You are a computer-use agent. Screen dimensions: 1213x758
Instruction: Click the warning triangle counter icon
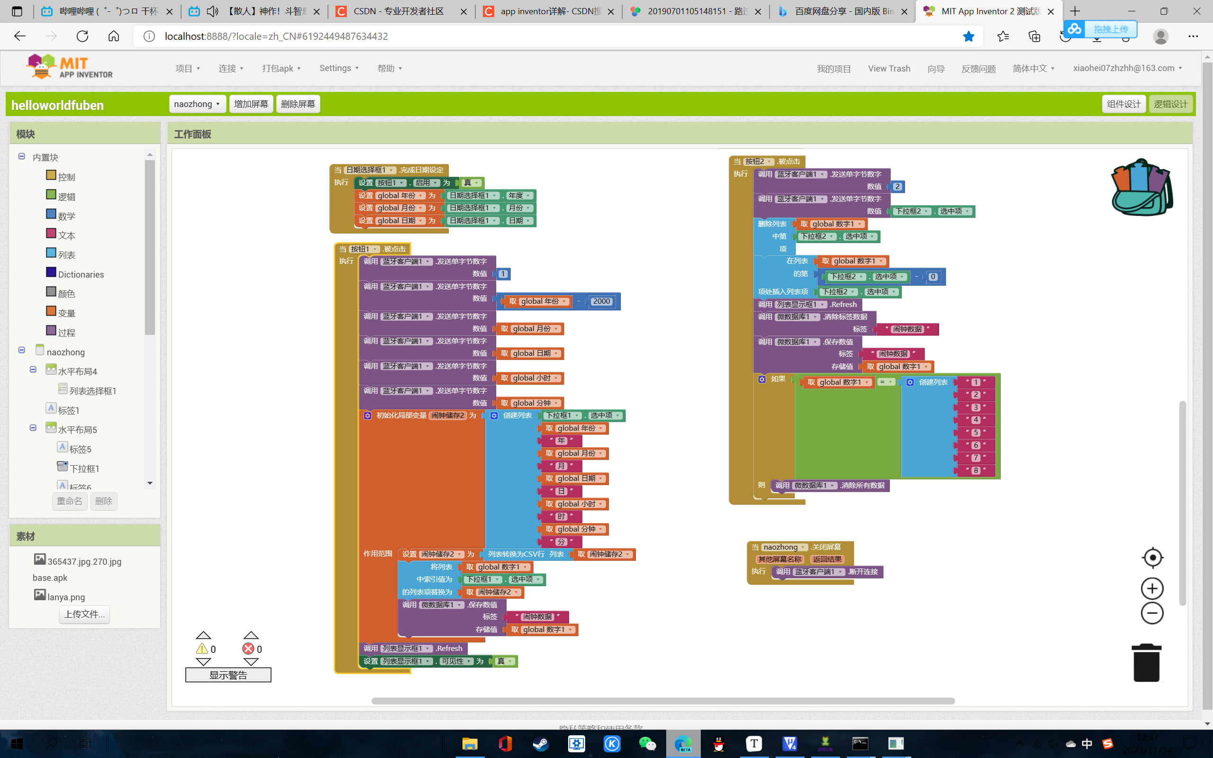coord(202,649)
